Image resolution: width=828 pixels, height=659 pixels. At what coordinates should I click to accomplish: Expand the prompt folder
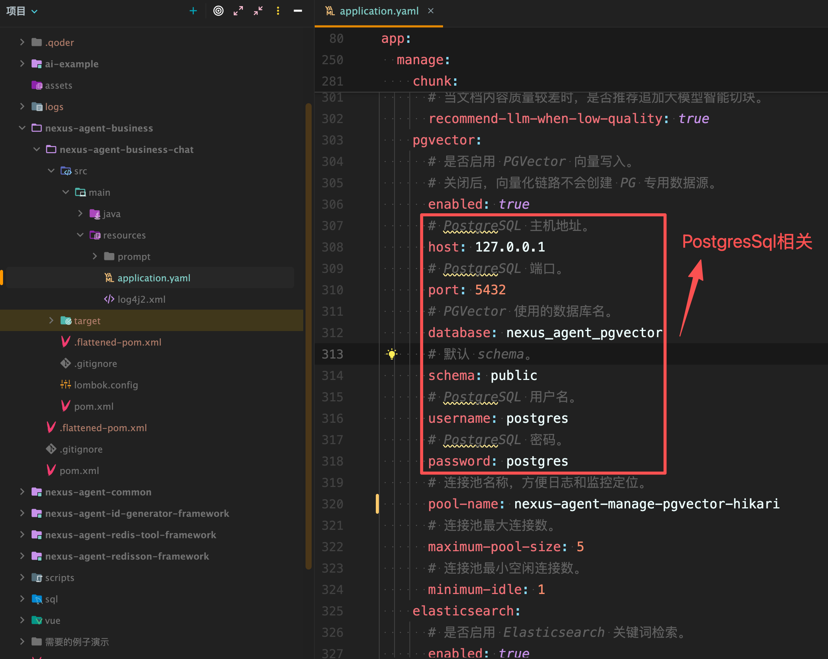(x=95, y=256)
